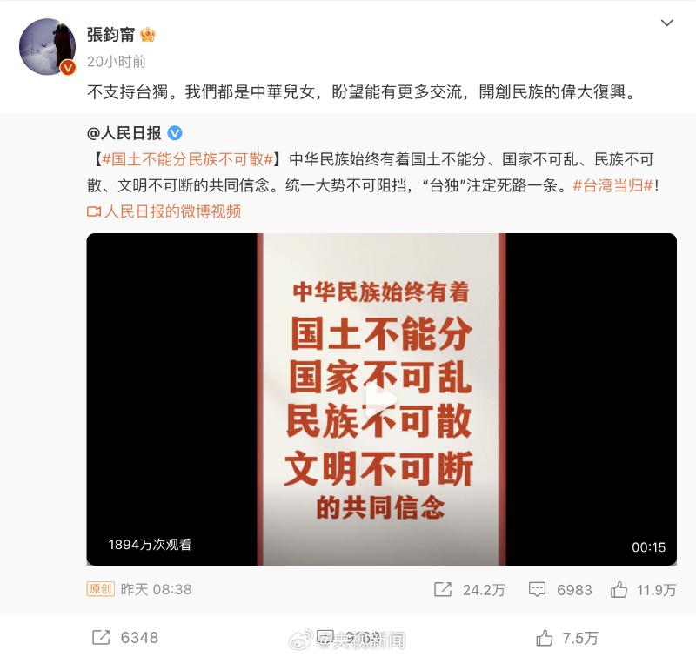Click the orange V verification badge on avatar
The image size is (696, 657).
point(68,68)
